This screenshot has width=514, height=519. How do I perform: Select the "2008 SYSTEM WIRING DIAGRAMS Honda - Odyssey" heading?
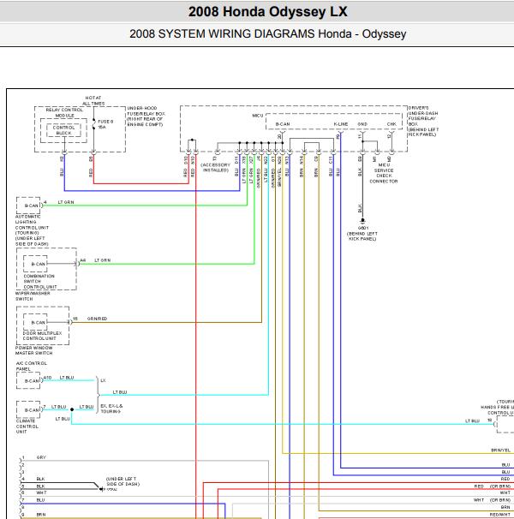coord(267,33)
